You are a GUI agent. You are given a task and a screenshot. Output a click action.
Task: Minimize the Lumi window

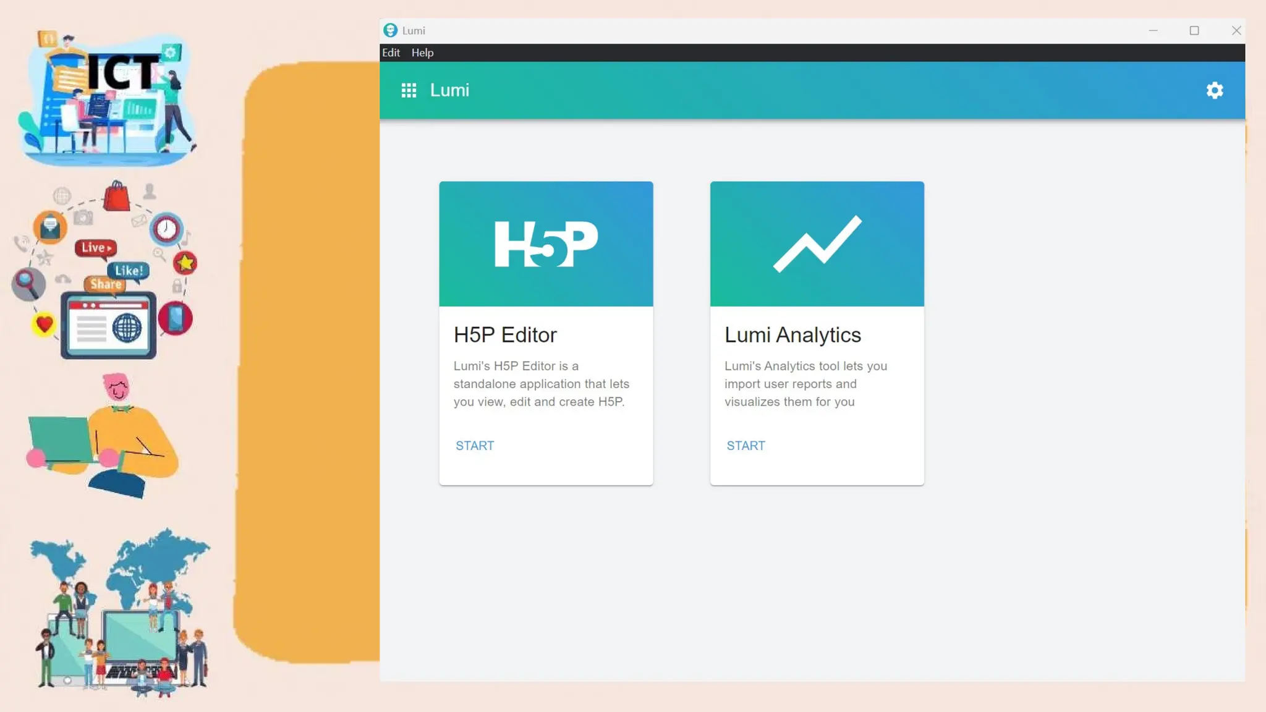1153,30
